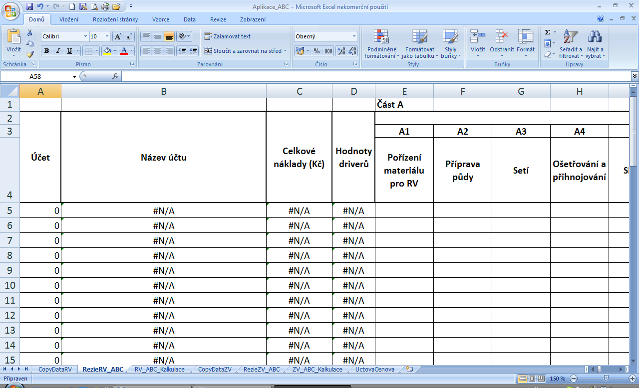Switch to Normal view in status bar

pyautogui.click(x=522, y=379)
